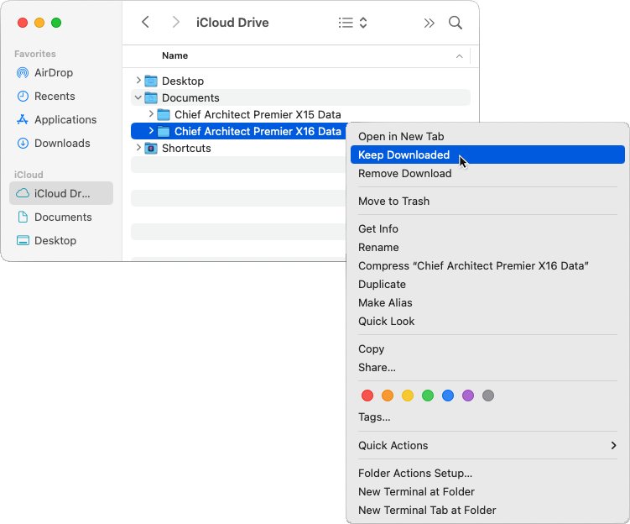Apply the green tag color

click(428, 396)
